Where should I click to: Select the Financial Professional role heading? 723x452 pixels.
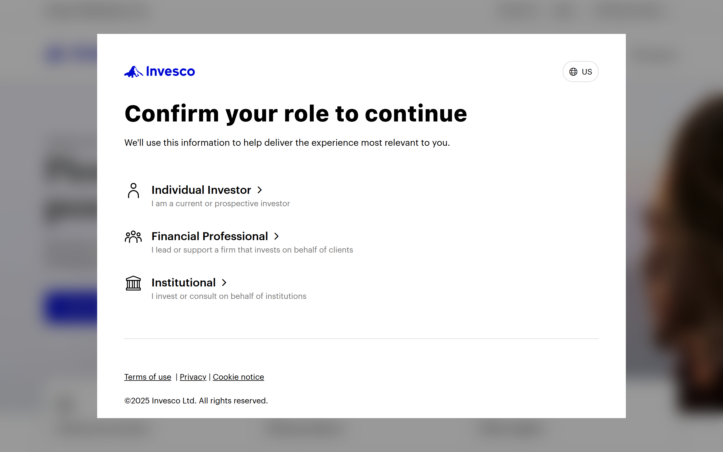tap(210, 236)
